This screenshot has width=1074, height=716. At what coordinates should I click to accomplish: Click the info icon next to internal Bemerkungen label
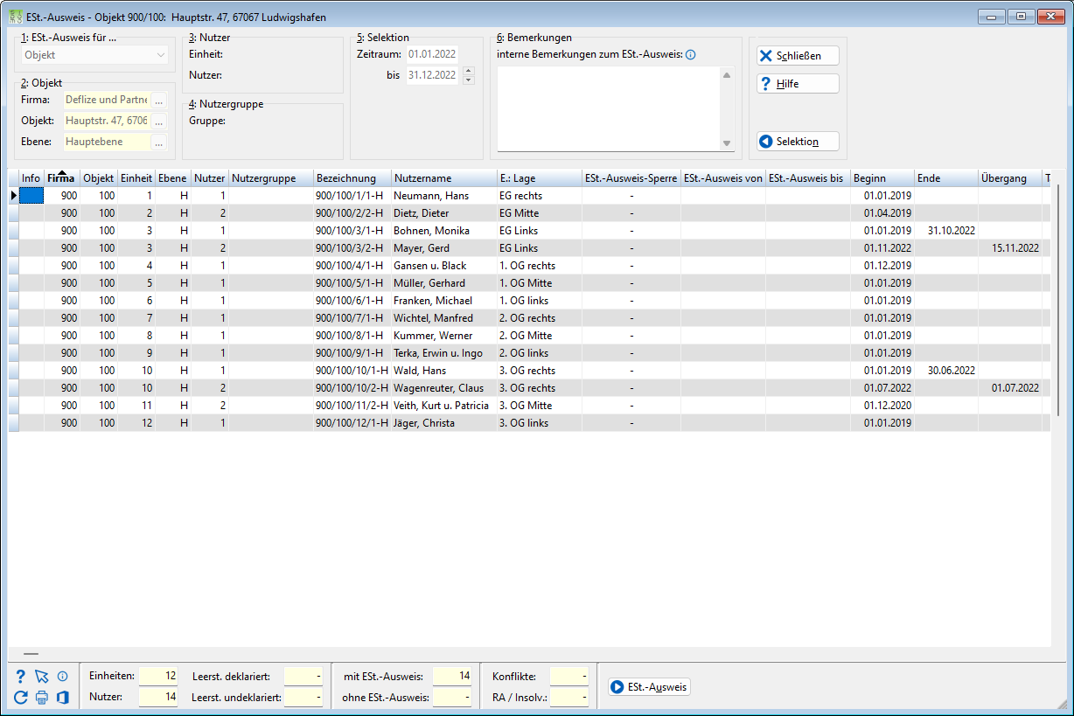pos(690,55)
